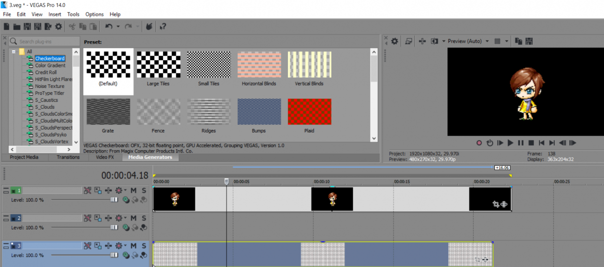Toggle loop playback under preview
The height and width of the screenshot is (267, 604).
(489, 143)
